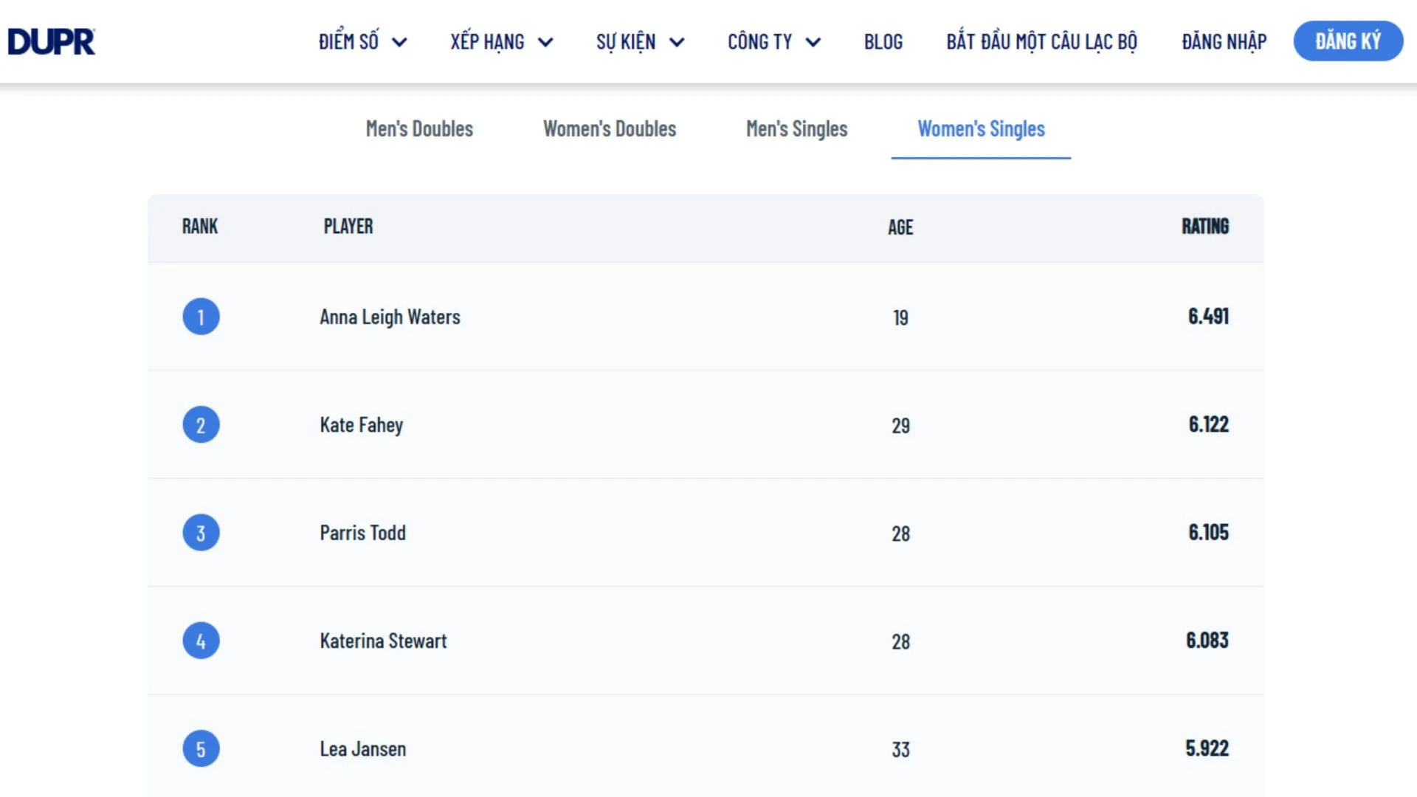Open the BLOG link
Screen dimensions: 1417x797
883,42
